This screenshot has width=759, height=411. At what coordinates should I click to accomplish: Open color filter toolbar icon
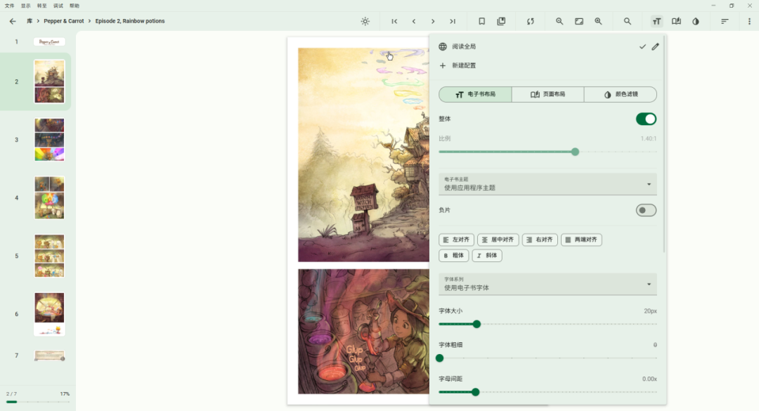[x=696, y=21]
